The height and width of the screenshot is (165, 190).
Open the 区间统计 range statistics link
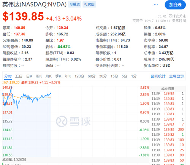(158, 76)
